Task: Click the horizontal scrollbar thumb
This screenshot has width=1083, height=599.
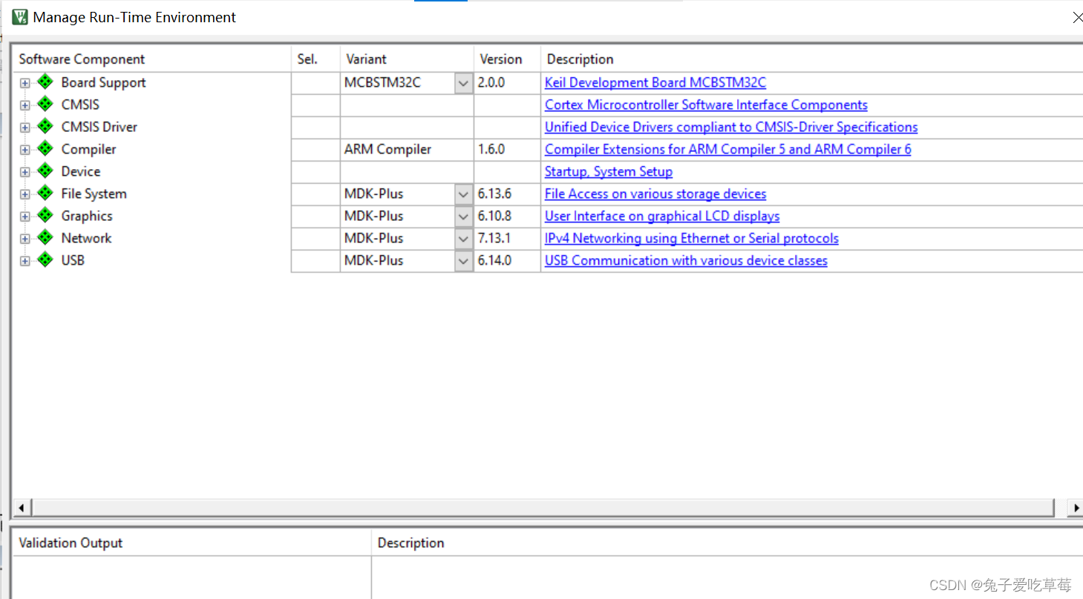Action: tap(542, 508)
